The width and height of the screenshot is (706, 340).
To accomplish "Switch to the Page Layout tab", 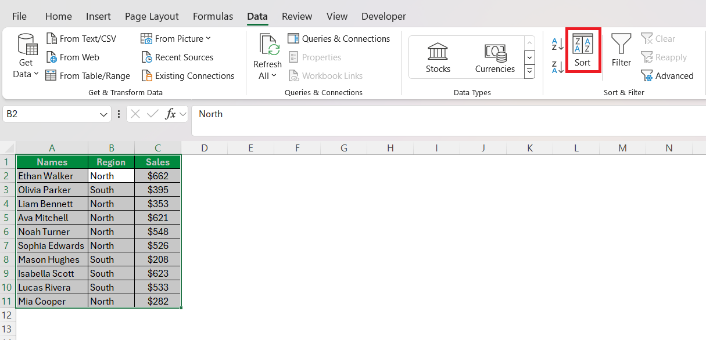I will [x=152, y=16].
